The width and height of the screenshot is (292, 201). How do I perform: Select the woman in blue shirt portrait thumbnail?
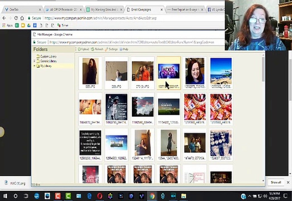coord(195,73)
